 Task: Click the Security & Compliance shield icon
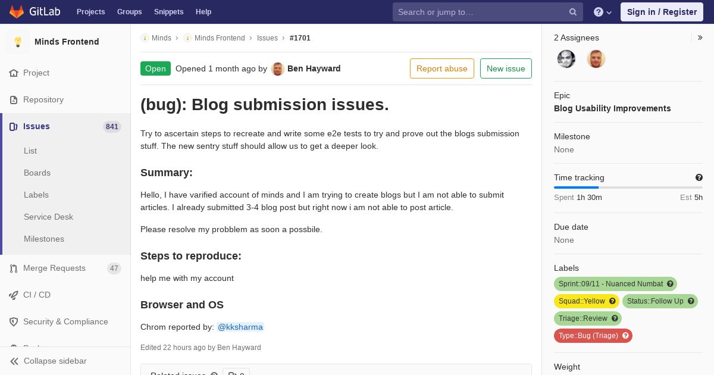tap(14, 322)
